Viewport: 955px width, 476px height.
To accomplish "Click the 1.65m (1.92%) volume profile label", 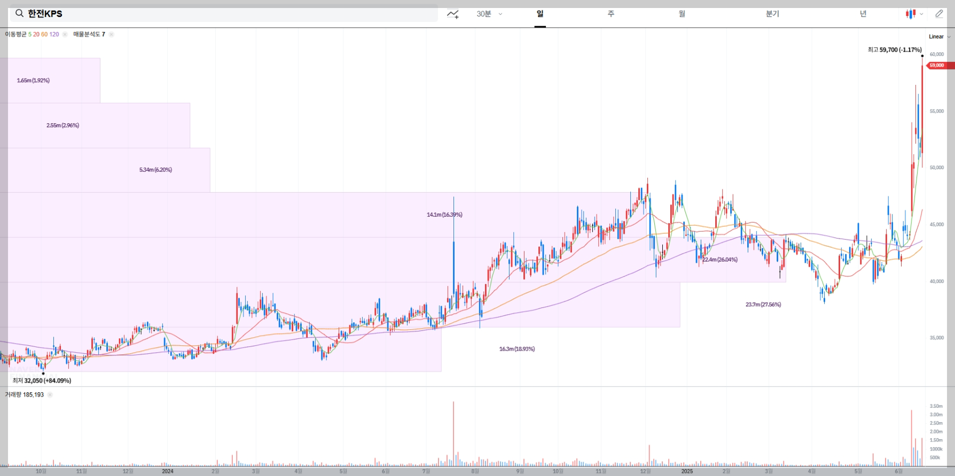I will [x=33, y=81].
